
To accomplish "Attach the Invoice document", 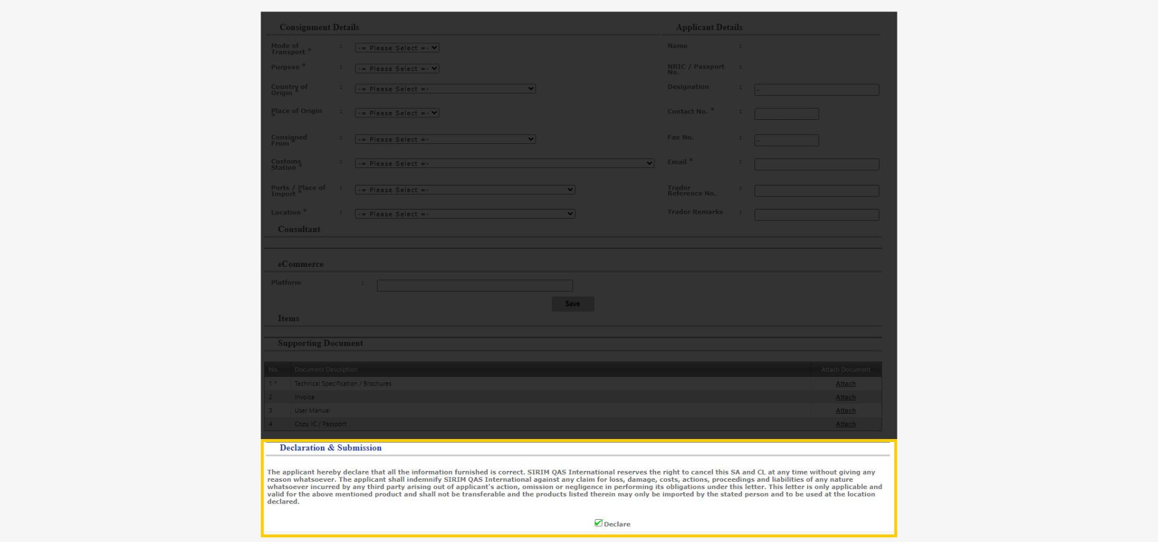I will (845, 397).
